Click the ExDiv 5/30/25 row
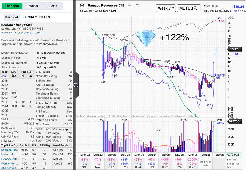Screen dimensions: 246x170 tap(18, 124)
